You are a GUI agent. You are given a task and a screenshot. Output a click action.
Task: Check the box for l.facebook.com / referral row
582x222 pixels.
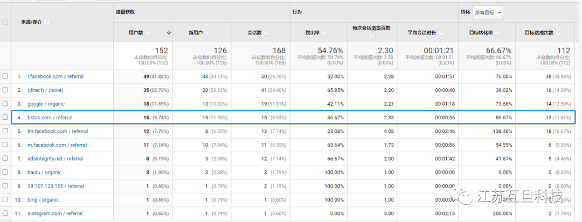5,76
